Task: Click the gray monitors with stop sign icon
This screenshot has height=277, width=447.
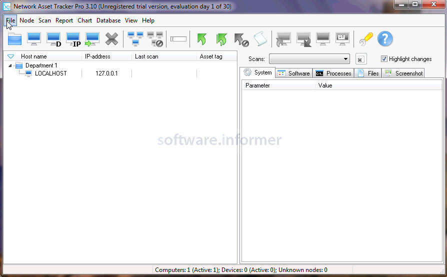Action: pos(155,39)
